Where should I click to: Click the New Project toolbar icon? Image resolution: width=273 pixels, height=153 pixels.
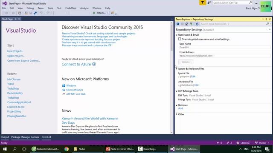tap(20, 13)
